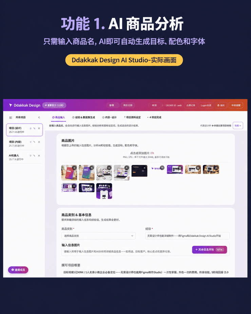
Task: Remove the purple-green book thumbnail
Action: 92,168
